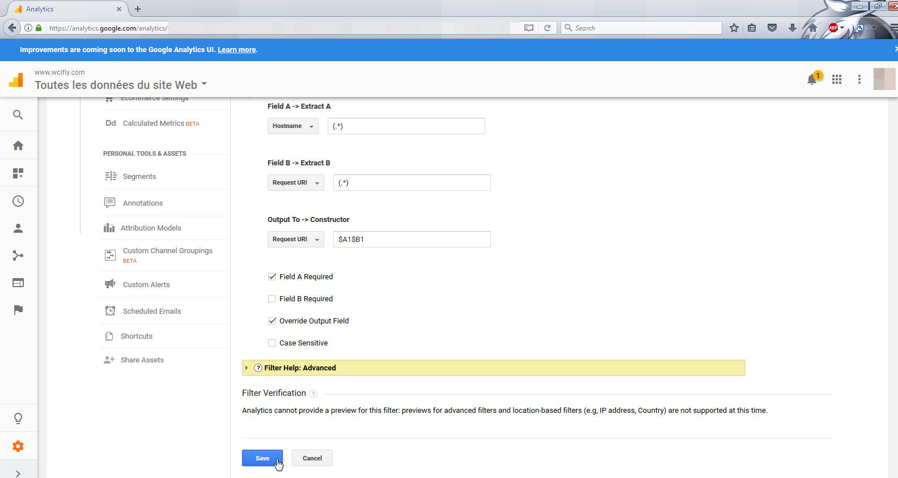Open Custom Alerts menu item
Screen dimensions: 898x478
146,285
